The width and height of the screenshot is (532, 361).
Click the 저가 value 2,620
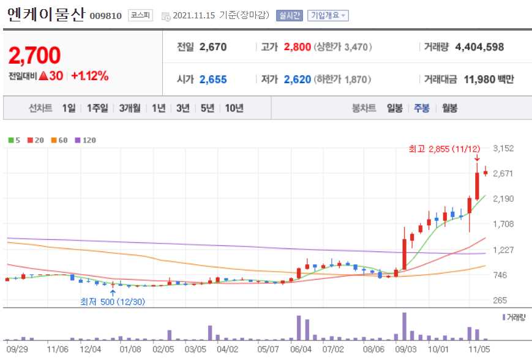[297, 80]
